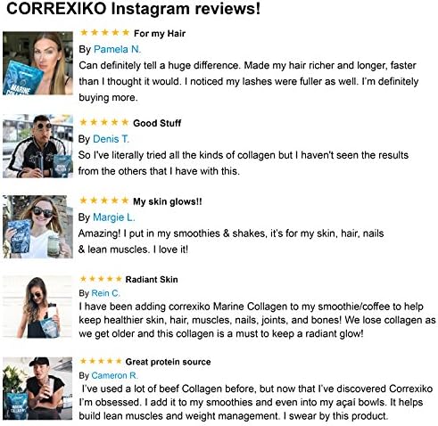Open Rein C. reviewer profile

pyautogui.click(x=105, y=293)
